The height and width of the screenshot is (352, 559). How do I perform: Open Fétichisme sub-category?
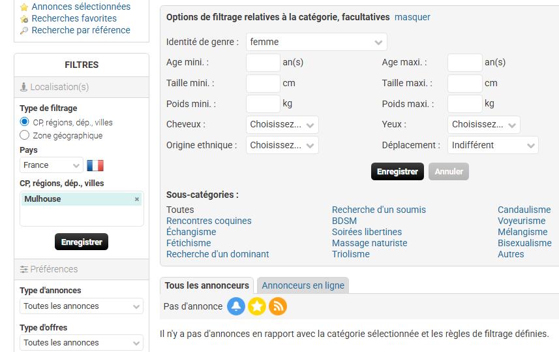tap(189, 243)
